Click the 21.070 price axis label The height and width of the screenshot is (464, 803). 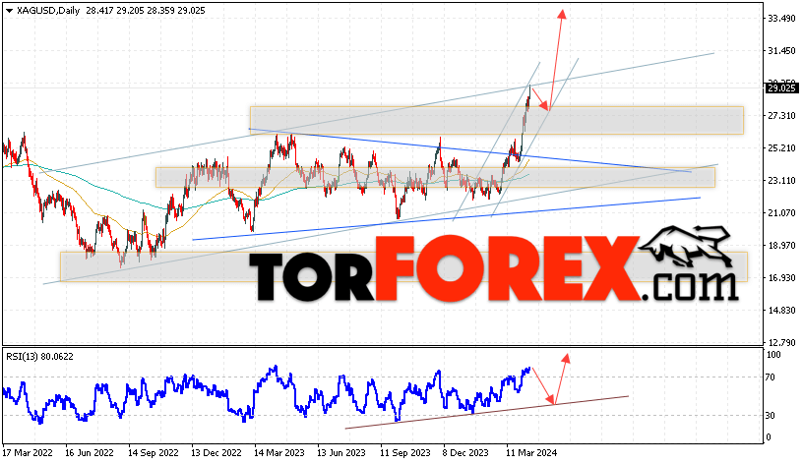781,212
